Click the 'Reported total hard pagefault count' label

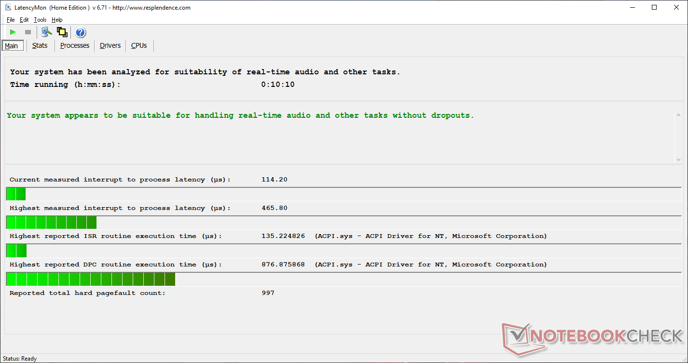[x=87, y=293]
